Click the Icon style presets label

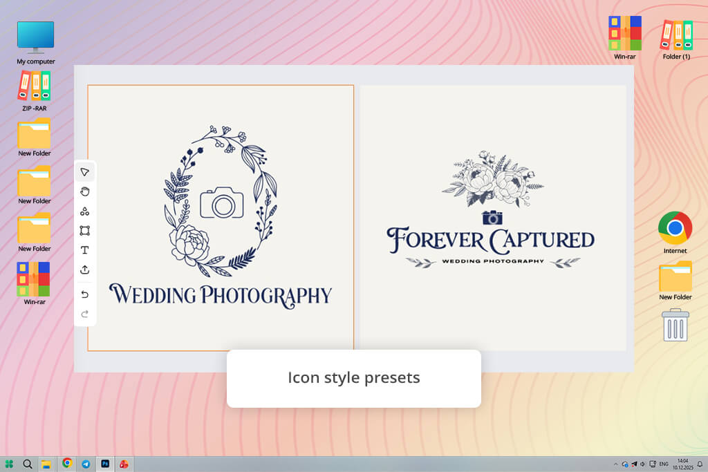353,378
